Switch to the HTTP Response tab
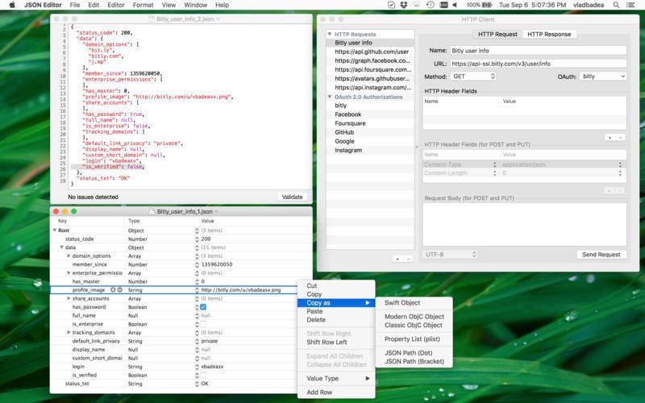The image size is (645, 403). coord(549,34)
